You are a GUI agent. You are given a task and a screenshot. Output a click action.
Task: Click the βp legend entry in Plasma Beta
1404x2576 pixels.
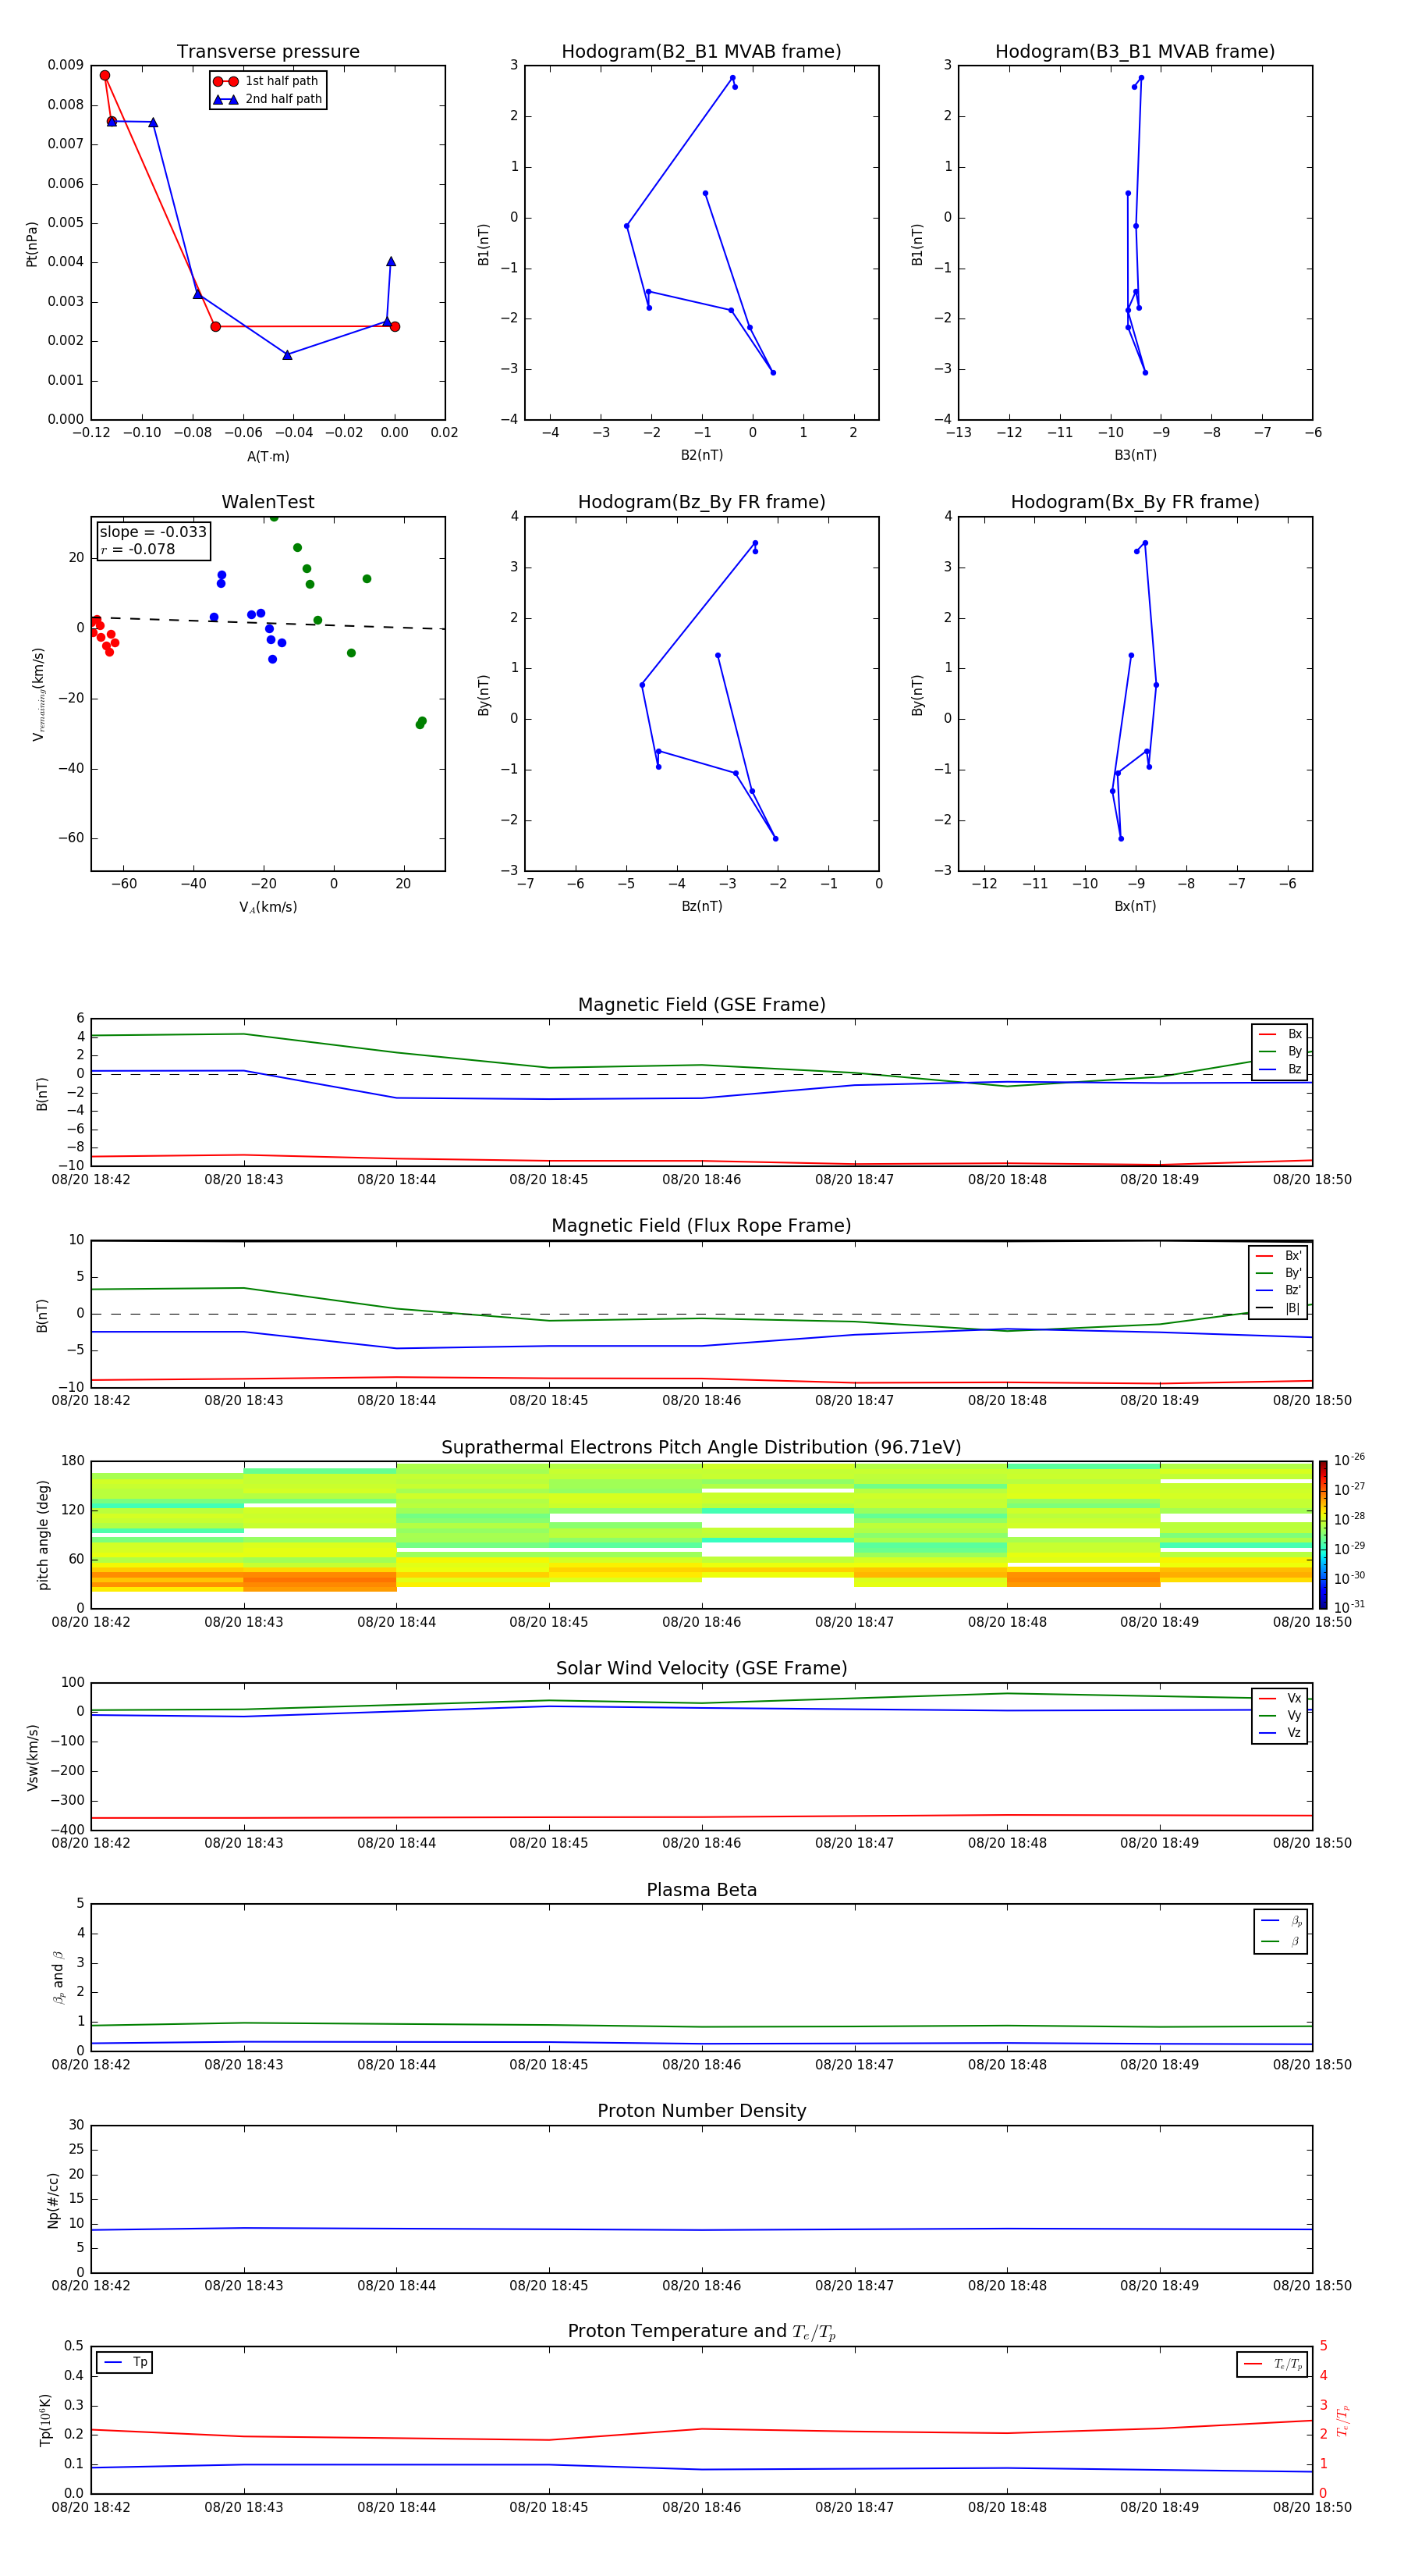coord(1281,1921)
